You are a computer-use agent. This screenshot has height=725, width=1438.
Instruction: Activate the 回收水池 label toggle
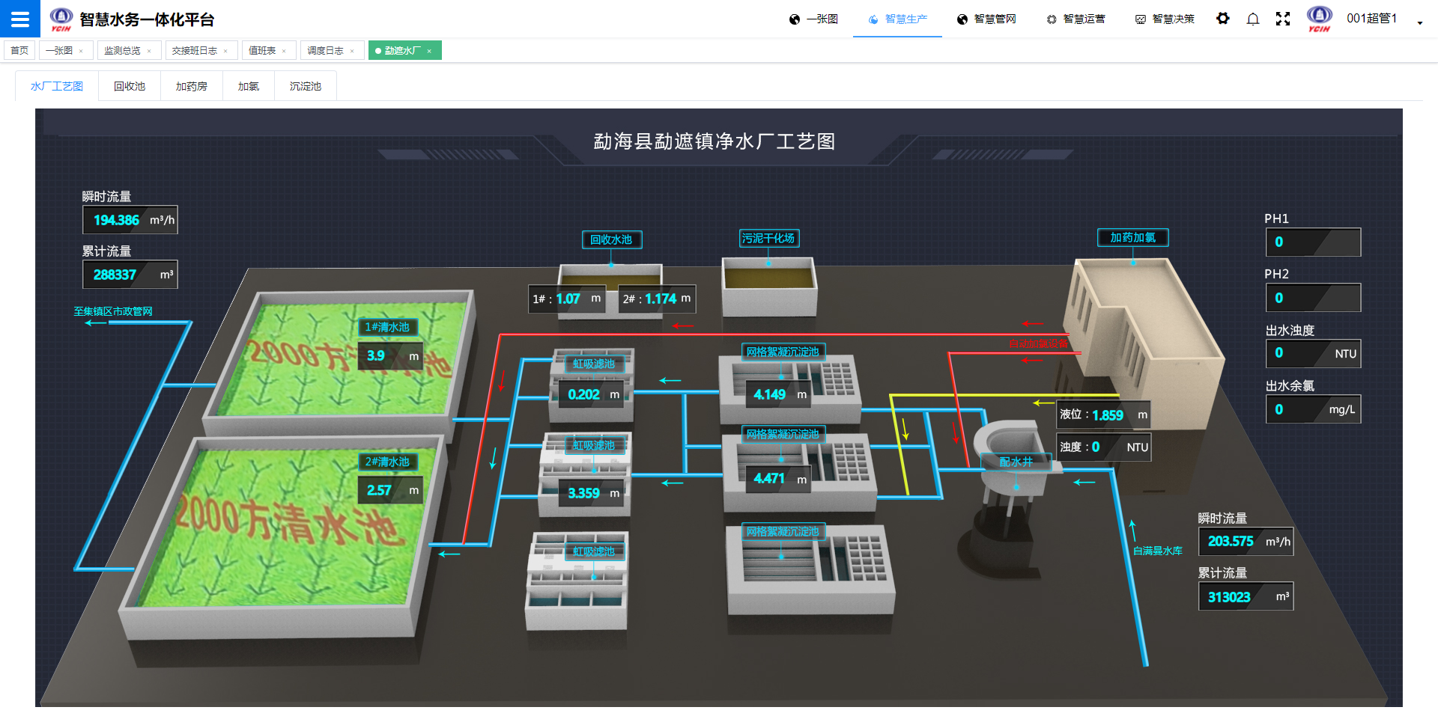tap(611, 240)
